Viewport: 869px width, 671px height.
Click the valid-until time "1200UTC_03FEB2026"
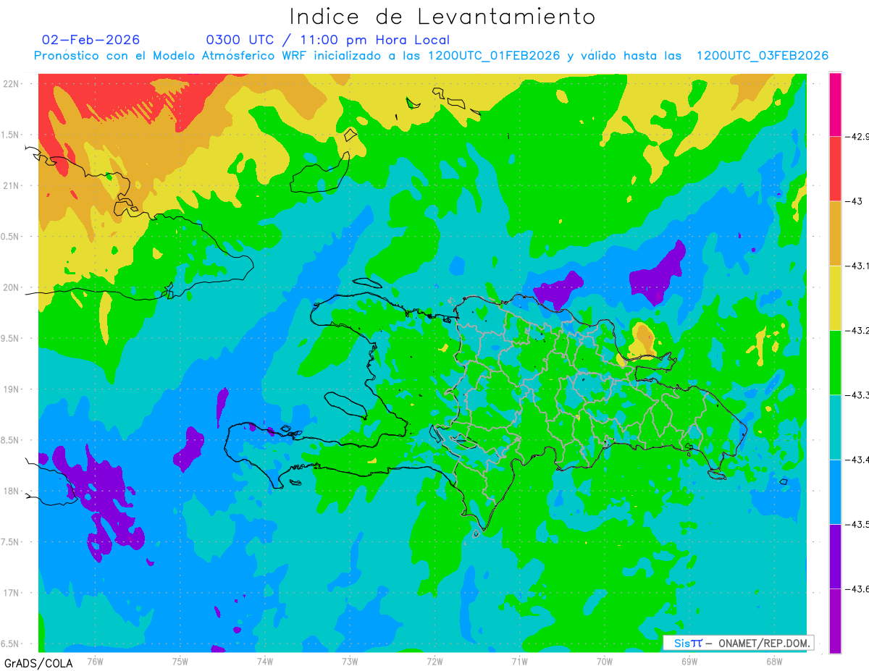tap(762, 56)
